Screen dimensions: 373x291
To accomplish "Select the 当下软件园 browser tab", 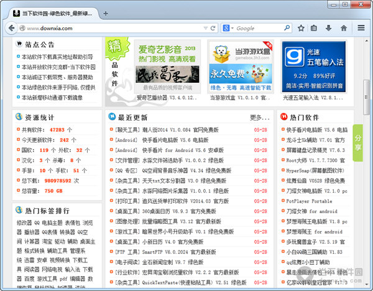I will (53, 13).
